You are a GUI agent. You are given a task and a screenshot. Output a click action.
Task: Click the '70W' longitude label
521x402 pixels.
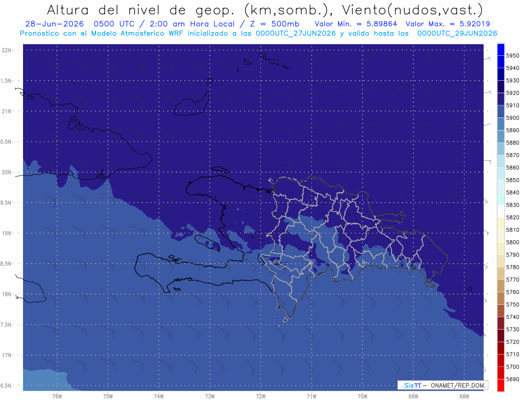pos(363,396)
